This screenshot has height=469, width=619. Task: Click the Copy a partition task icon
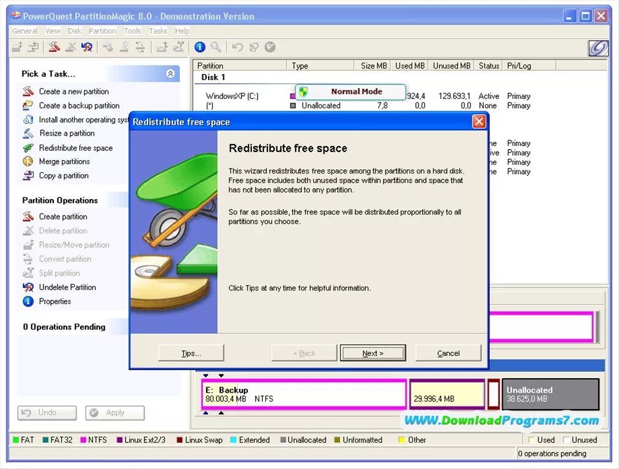28,175
